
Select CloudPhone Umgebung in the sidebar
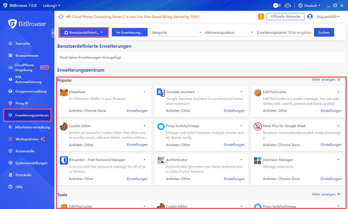pyautogui.click(x=24, y=67)
